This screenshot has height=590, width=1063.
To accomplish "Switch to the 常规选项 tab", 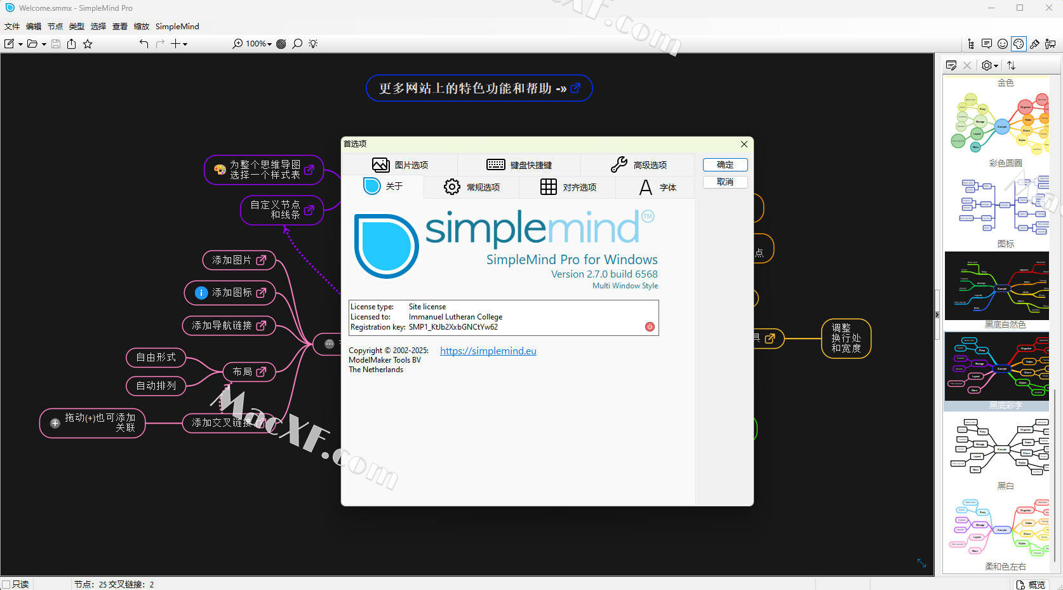I will tap(472, 187).
